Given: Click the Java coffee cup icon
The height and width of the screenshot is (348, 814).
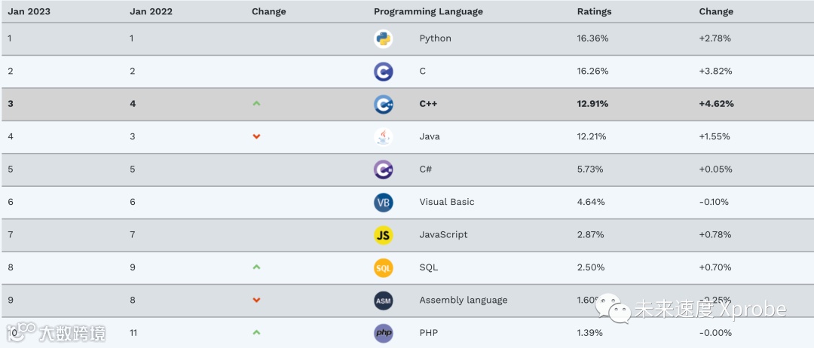Looking at the screenshot, I should pyautogui.click(x=383, y=136).
